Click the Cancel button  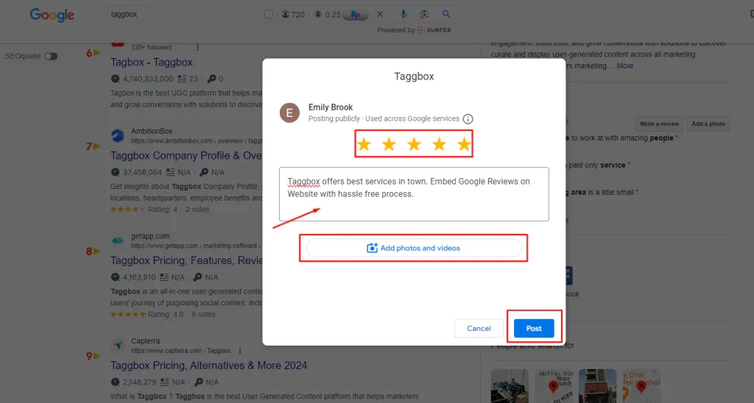479,329
